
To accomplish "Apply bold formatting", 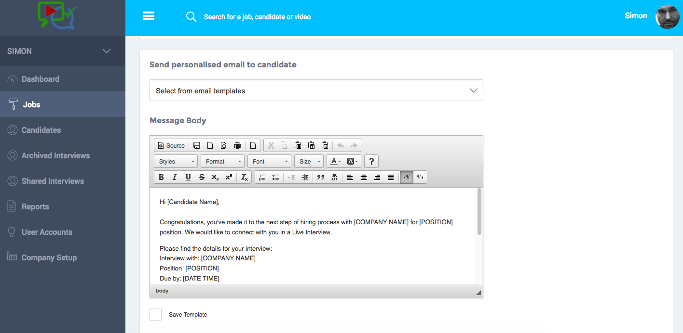I will (x=161, y=177).
